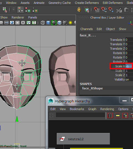Toggle the yellow use all lights icon
The width and height of the screenshot is (133, 149).
pyautogui.click(x=70, y=23)
